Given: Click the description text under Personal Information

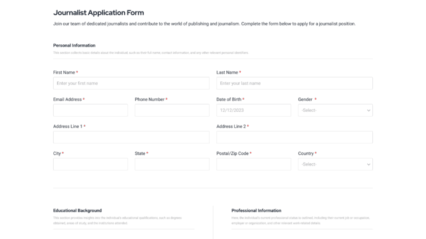Looking at the screenshot, I should click(151, 53).
